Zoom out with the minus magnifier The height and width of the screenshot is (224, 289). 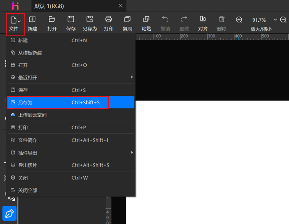coord(283,20)
